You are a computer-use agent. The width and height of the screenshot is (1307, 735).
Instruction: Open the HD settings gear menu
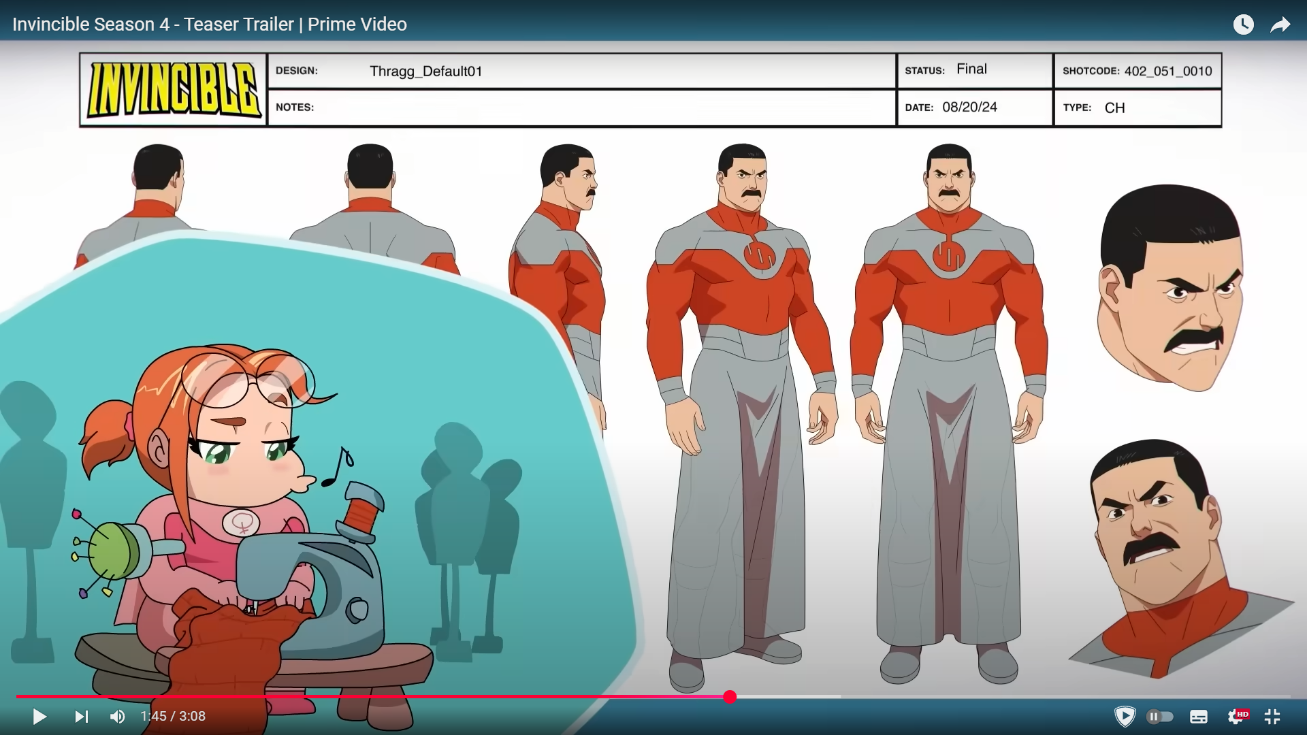coord(1237,717)
